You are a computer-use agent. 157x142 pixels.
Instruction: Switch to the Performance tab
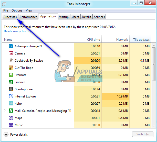click(28, 17)
